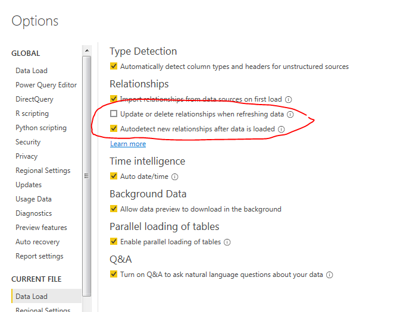Viewport: 397px width, 312px height.
Task: Open Security settings page
Action: tap(28, 142)
